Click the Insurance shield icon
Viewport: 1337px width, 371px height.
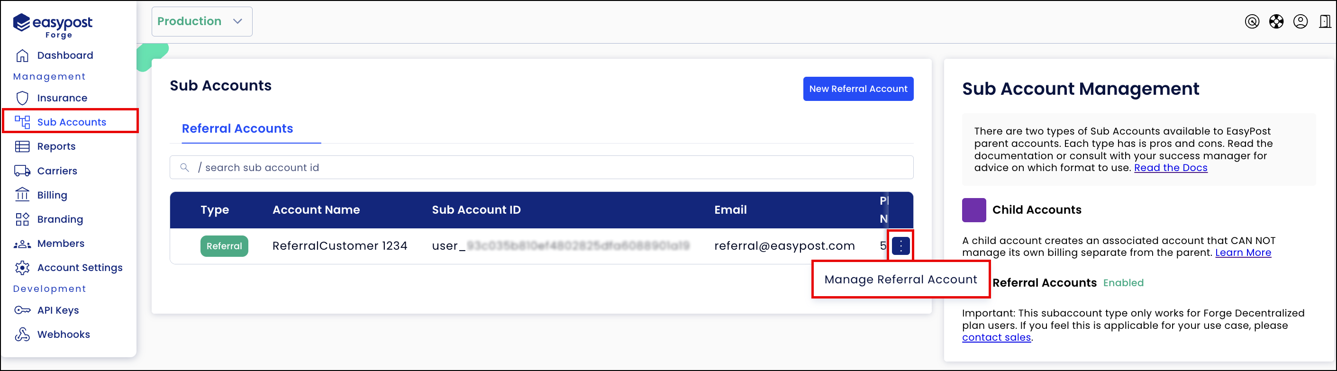pyautogui.click(x=22, y=98)
